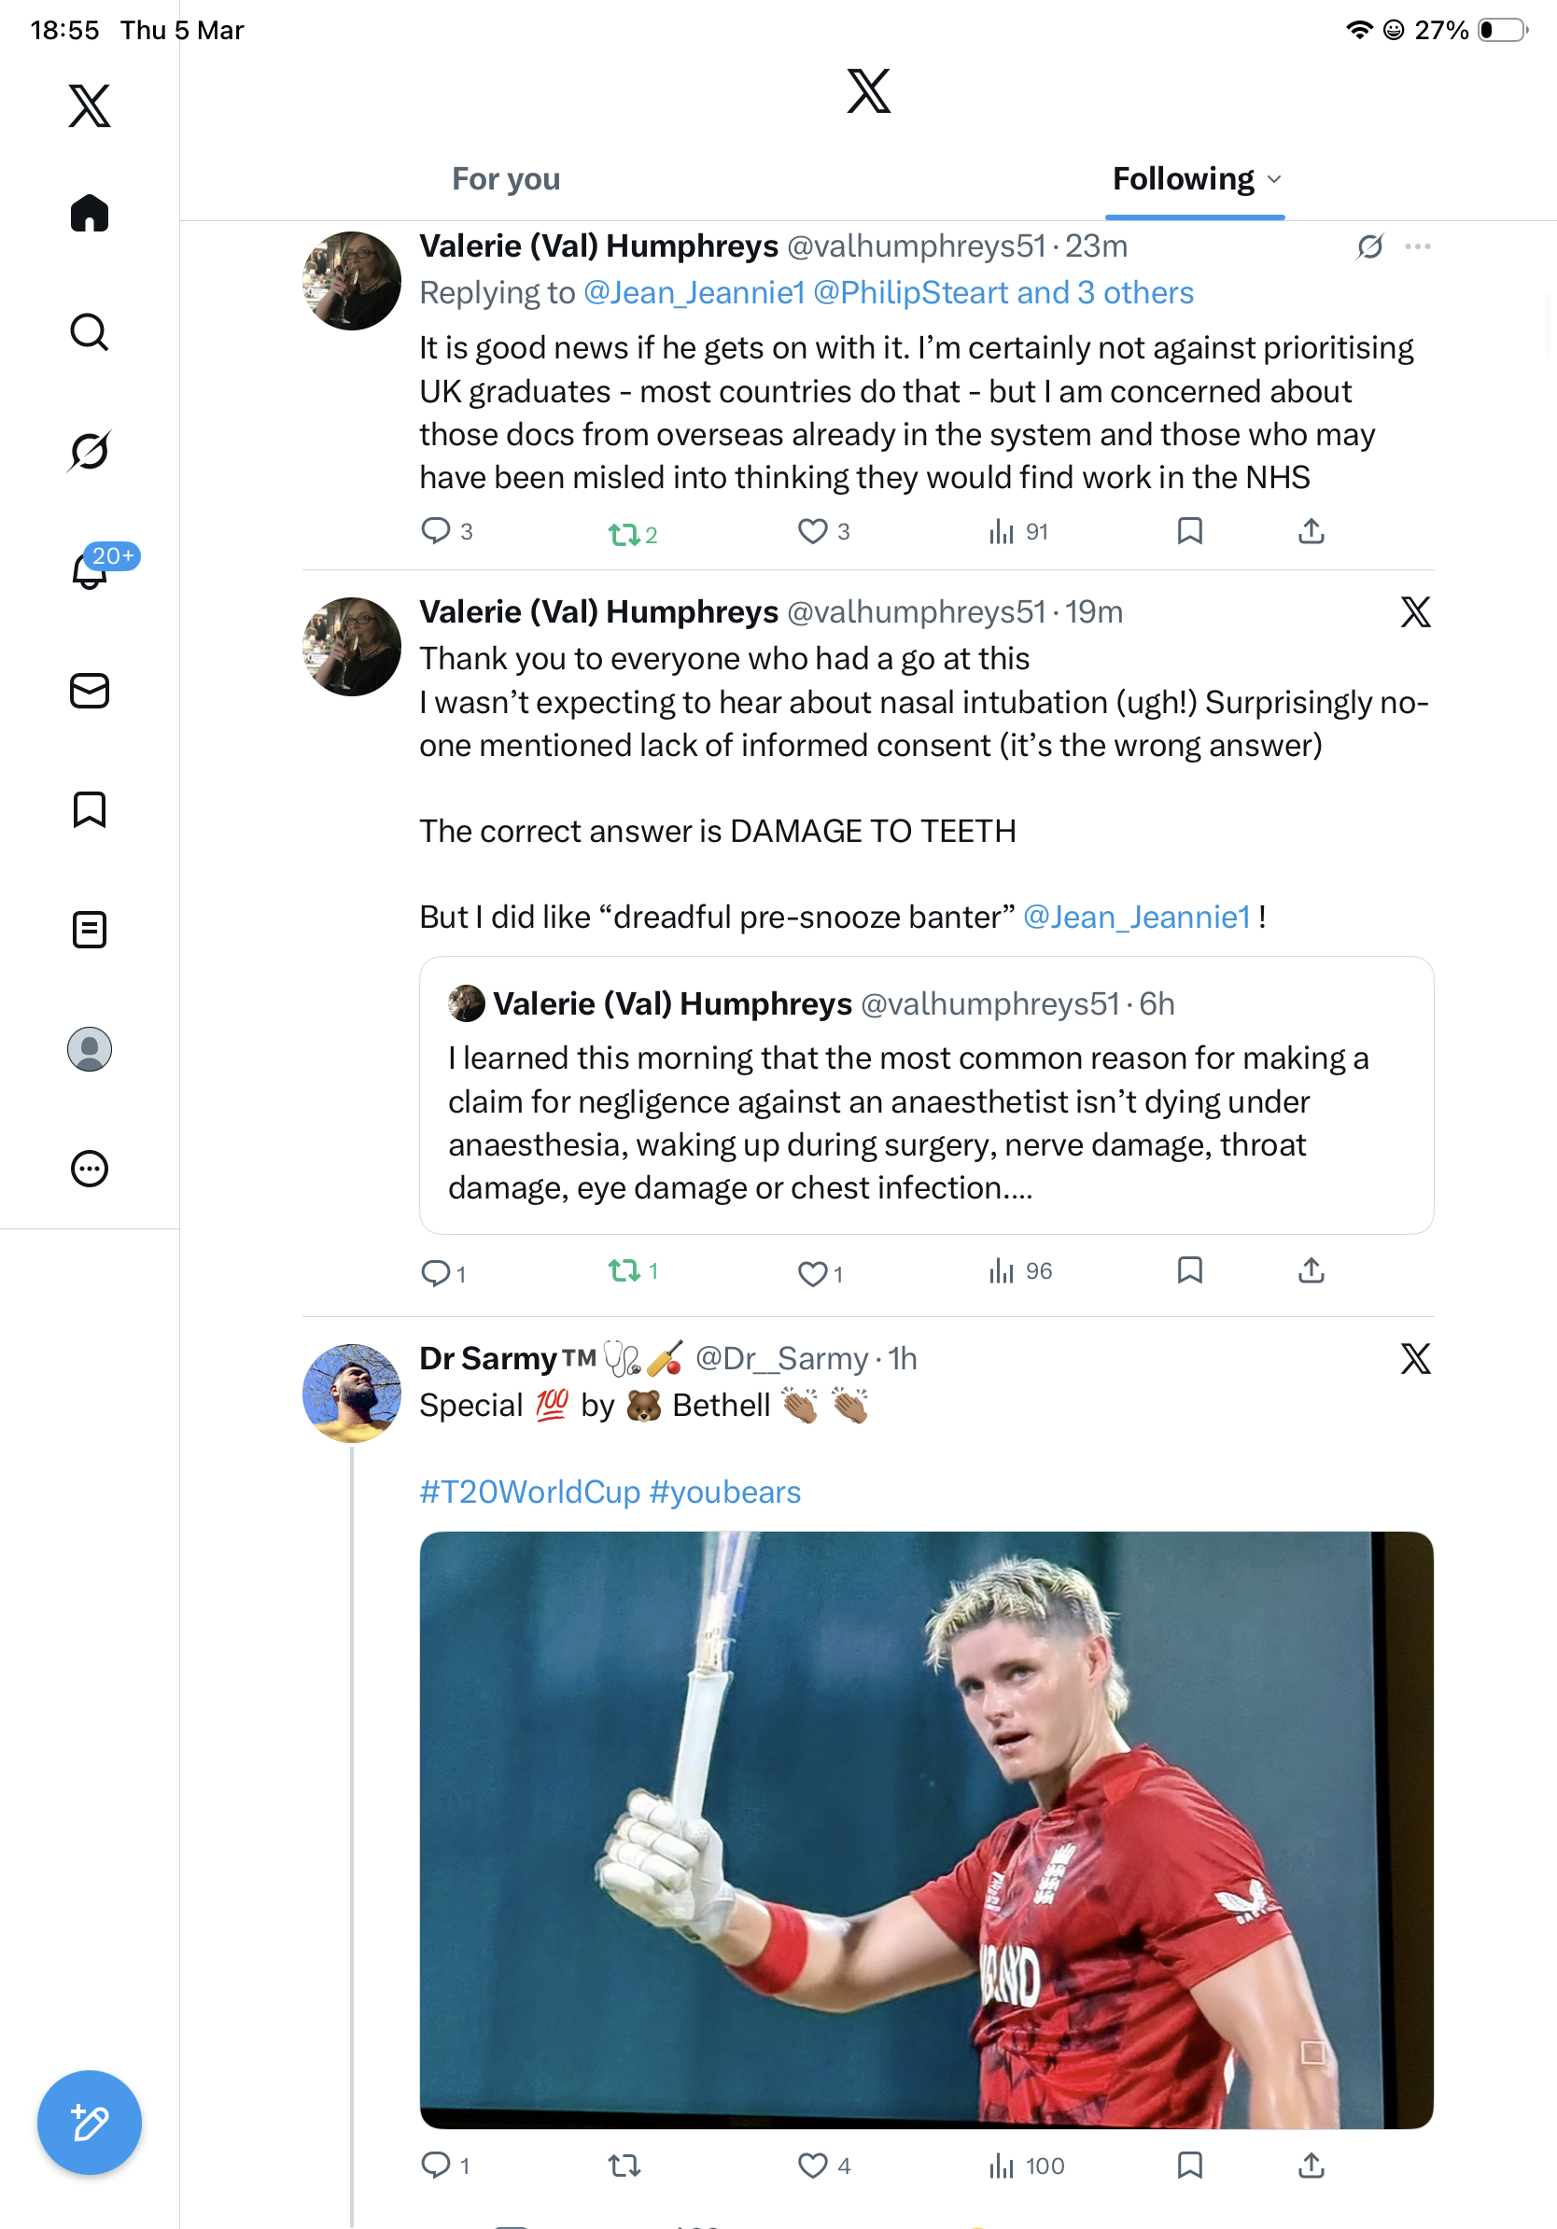The image size is (1557, 2229).
Task: Open the Lists icon in sidebar
Action: pyautogui.click(x=90, y=929)
